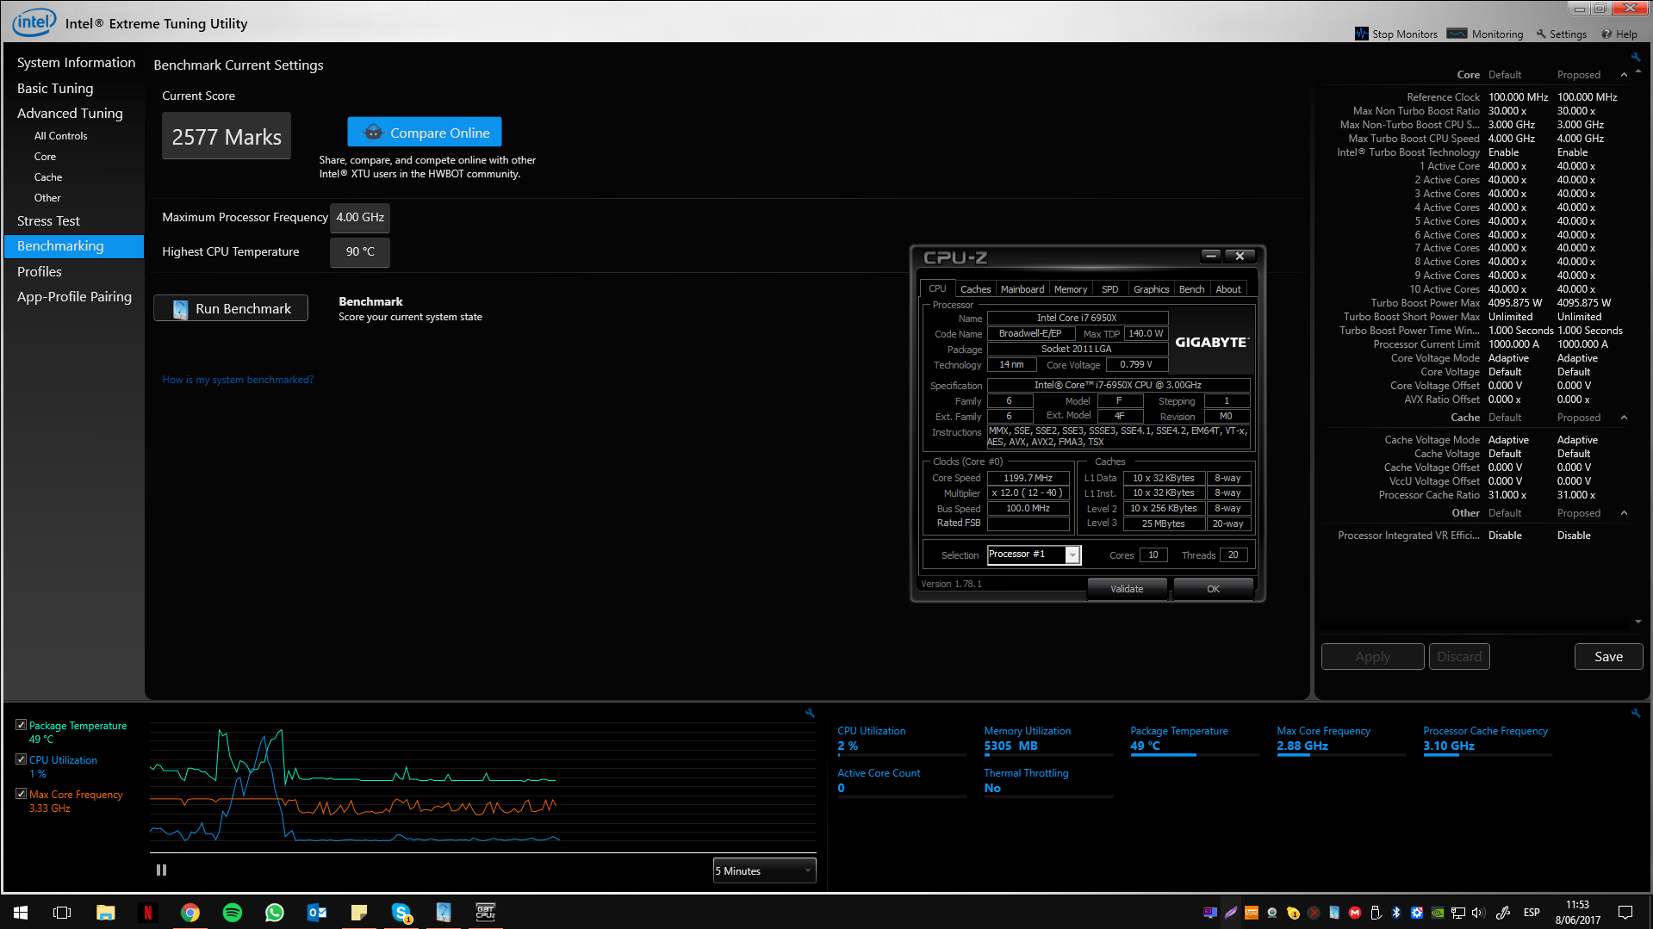Switch to the Caches tab in CPU-Z
Viewport: 1653px width, 929px height.
click(x=975, y=289)
